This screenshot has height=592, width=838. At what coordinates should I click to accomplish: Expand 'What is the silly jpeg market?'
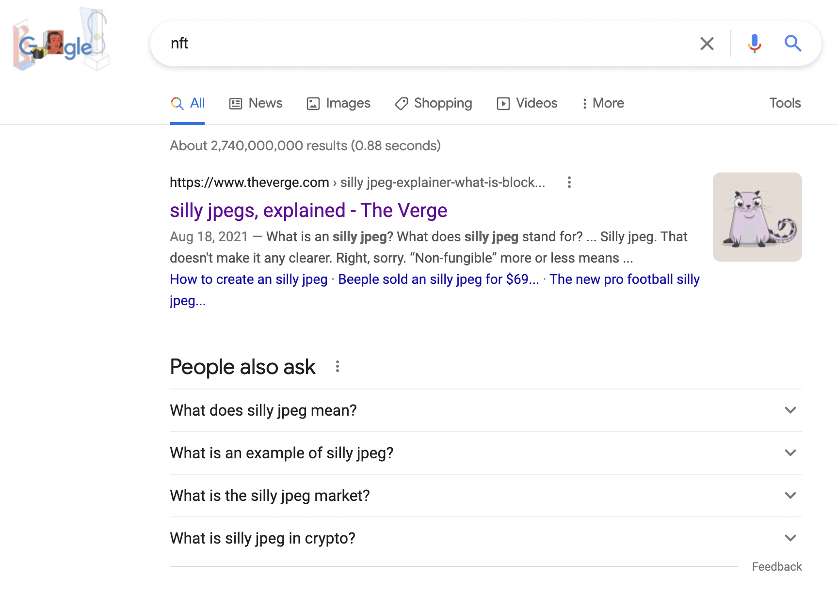pos(485,496)
